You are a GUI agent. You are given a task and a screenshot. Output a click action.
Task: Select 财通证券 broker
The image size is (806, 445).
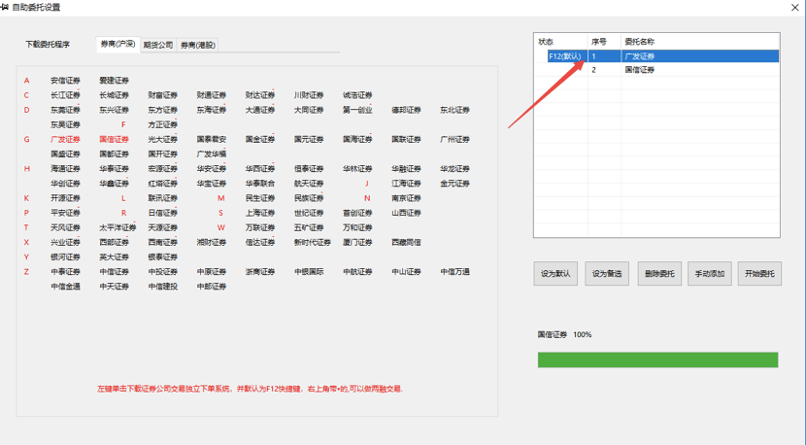click(212, 95)
